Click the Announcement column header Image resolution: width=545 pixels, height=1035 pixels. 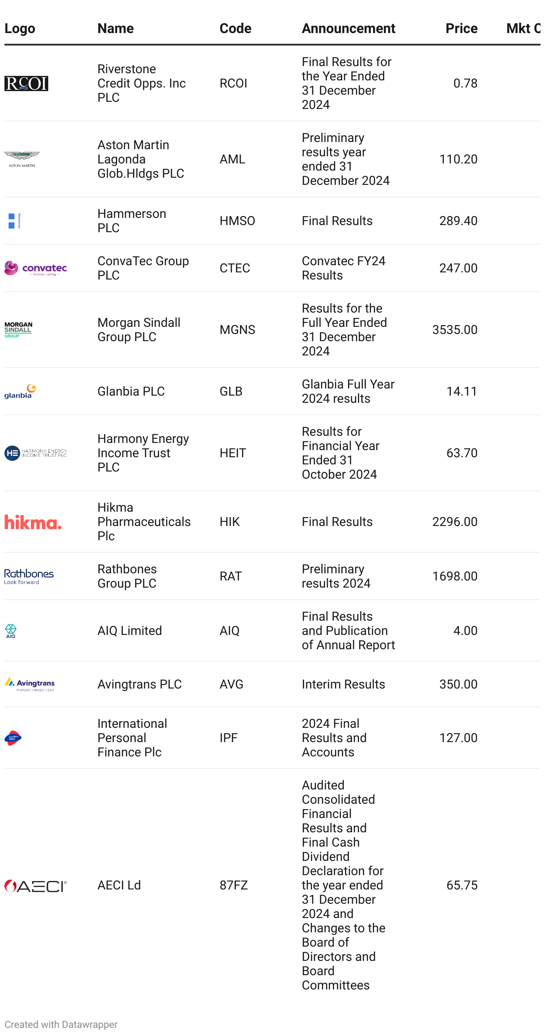(x=348, y=29)
